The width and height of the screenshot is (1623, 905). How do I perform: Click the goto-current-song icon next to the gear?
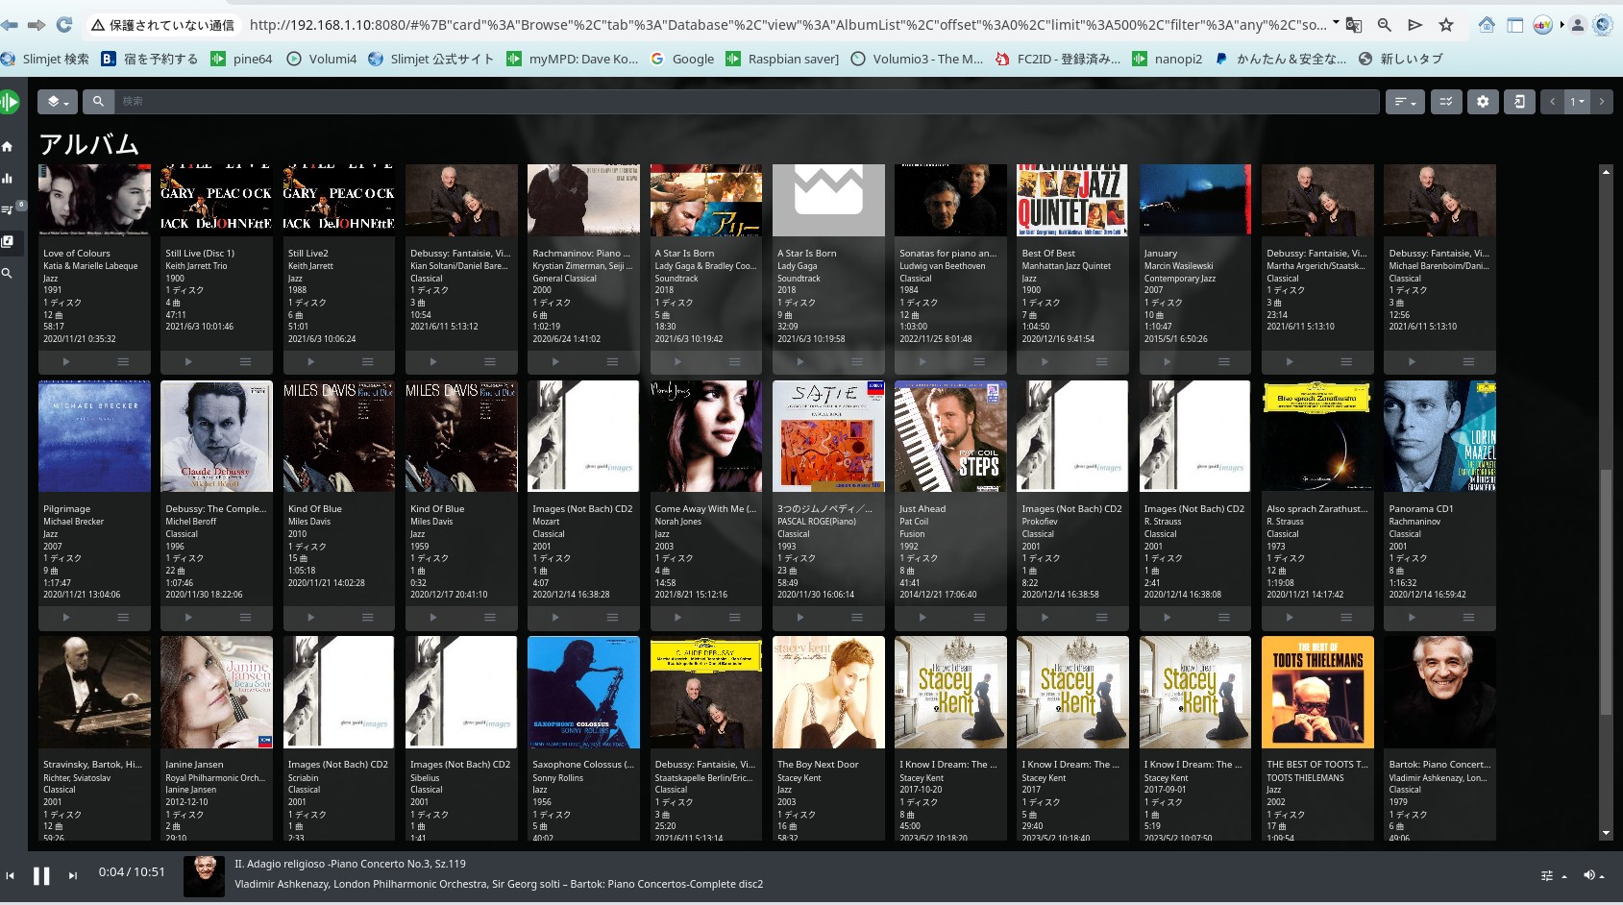pos(1519,102)
